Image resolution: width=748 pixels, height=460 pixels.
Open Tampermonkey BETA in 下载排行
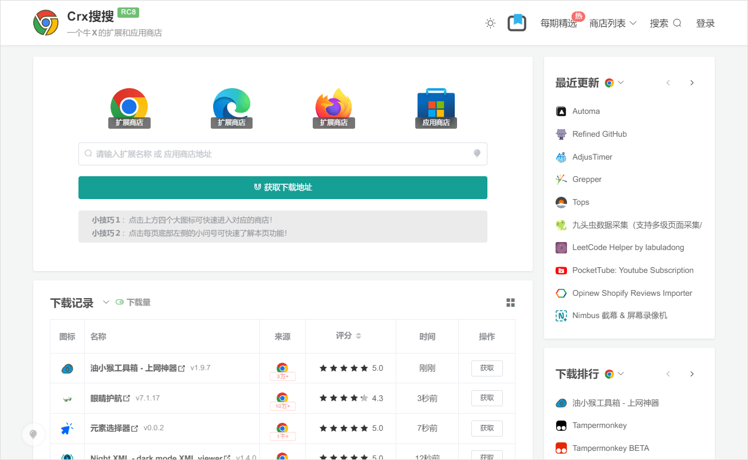(611, 448)
